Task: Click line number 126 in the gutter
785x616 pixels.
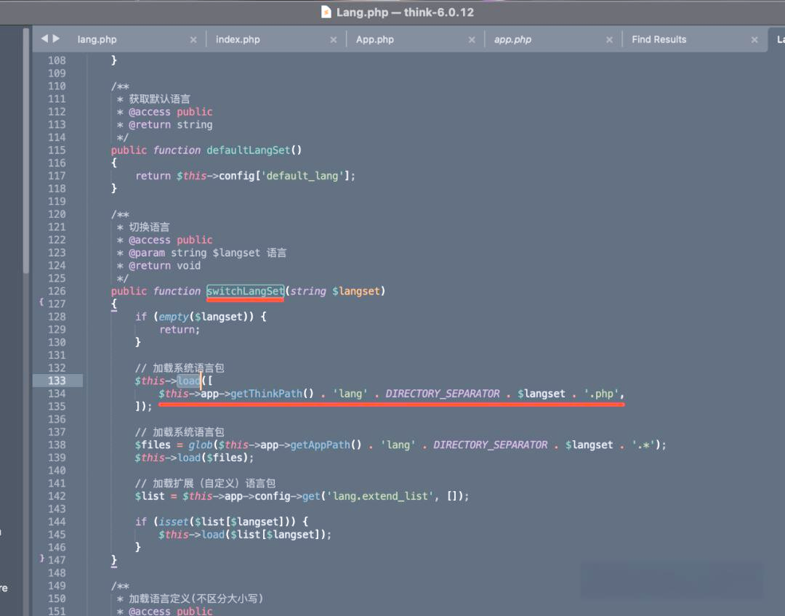Action: point(57,291)
